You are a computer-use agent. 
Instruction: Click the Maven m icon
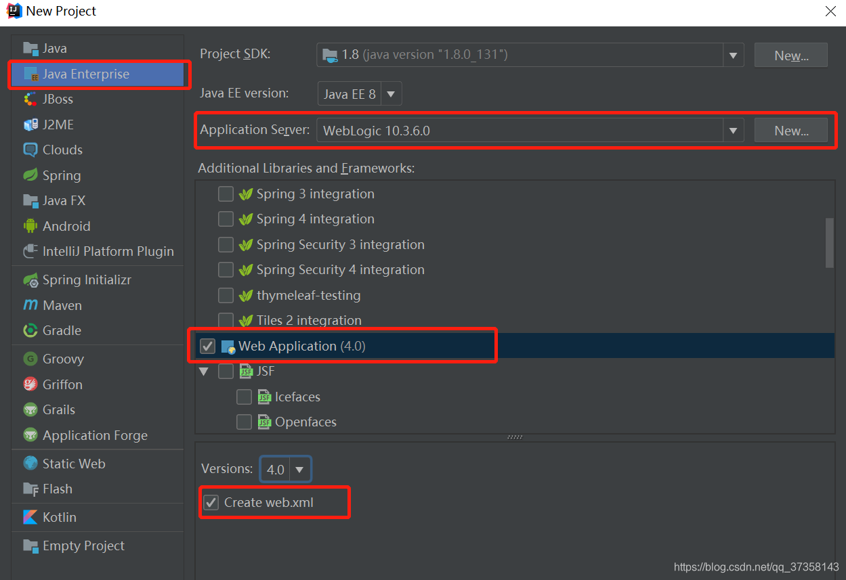click(30, 305)
